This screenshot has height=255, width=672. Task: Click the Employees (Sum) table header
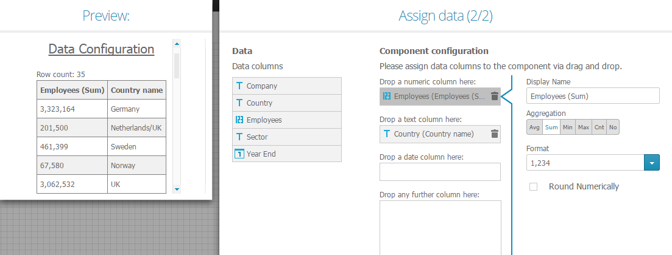[72, 90]
